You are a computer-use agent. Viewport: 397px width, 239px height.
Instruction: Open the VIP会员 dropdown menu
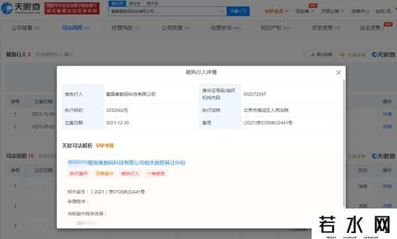click(276, 11)
